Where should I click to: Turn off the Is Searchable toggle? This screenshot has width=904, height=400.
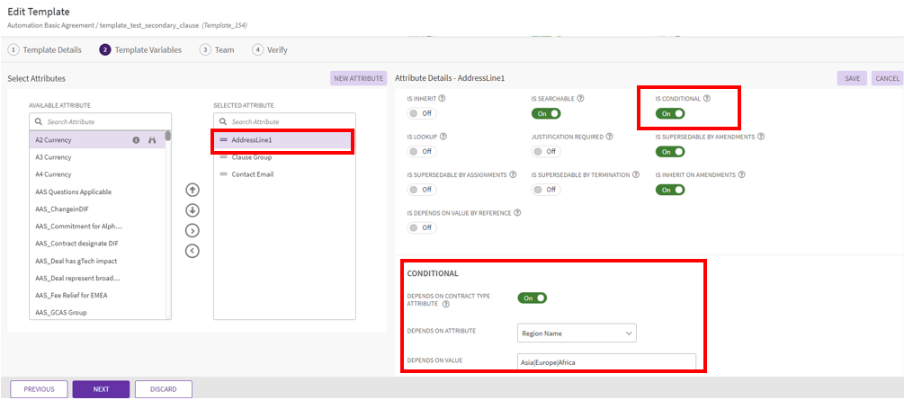click(x=546, y=113)
